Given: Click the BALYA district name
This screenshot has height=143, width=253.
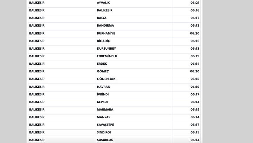Looking at the screenshot, I should (x=102, y=18).
